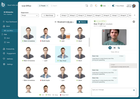Select the Group 4 tab
This screenshot has width=140, height=99.
click(x=89, y=15)
